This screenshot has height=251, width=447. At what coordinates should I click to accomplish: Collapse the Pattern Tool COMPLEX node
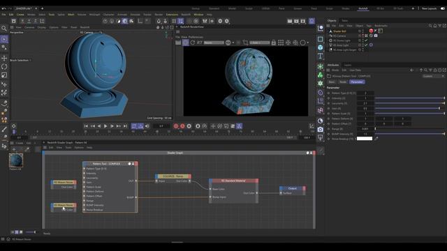[x=133, y=164]
